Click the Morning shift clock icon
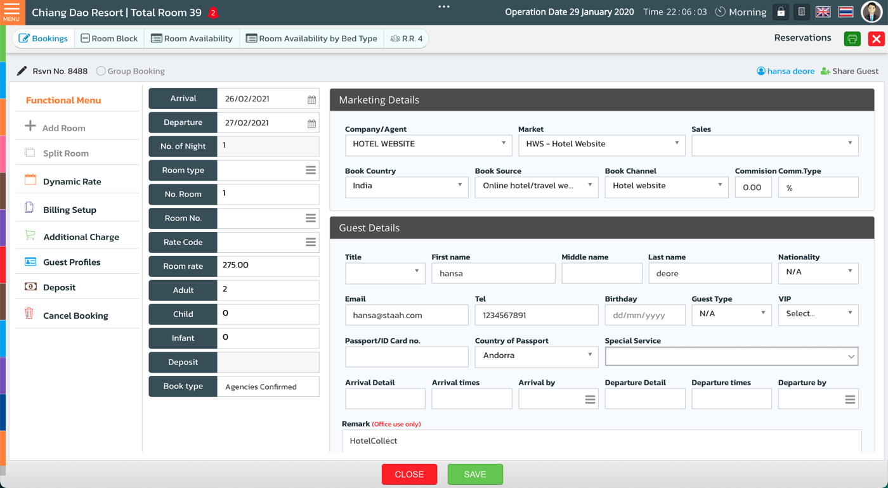Viewport: 888px width, 488px height. tap(721, 12)
